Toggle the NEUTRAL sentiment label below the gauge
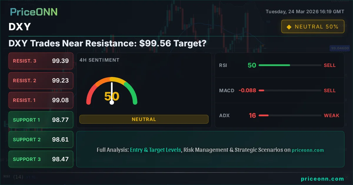353x185 pixels. [144, 119]
